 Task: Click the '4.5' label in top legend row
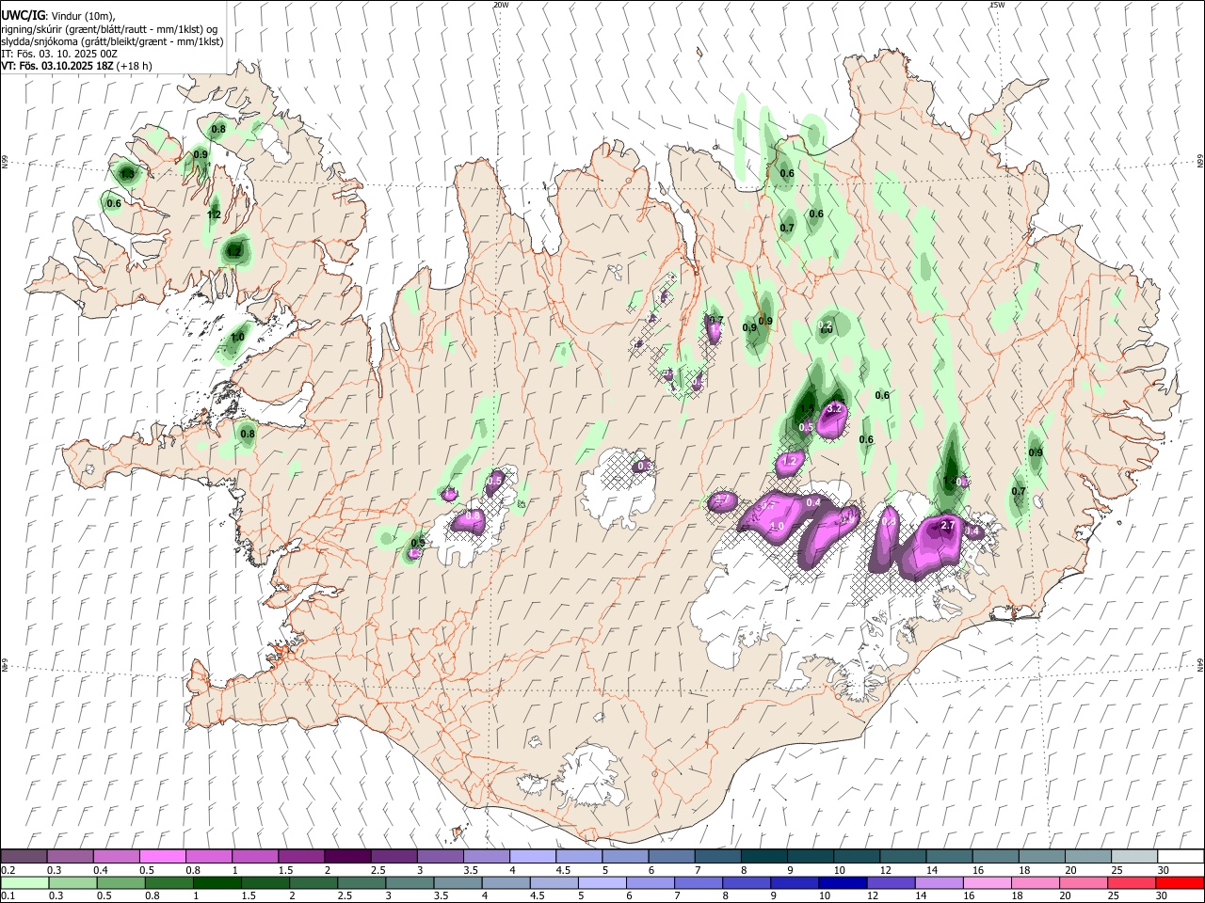[x=562, y=870]
